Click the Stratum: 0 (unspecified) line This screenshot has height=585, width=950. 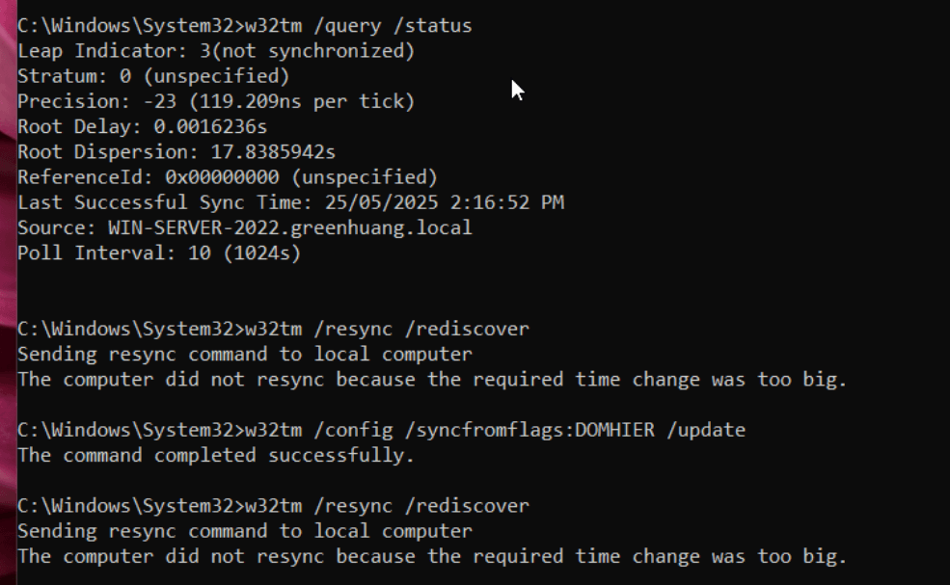(153, 76)
